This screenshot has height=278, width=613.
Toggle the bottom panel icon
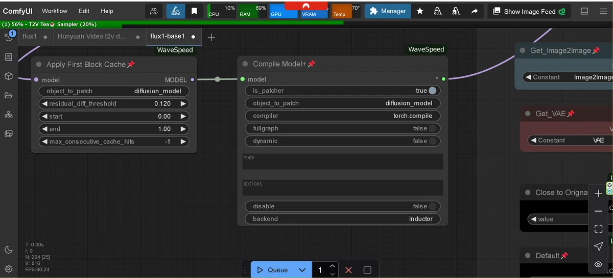pos(584,11)
